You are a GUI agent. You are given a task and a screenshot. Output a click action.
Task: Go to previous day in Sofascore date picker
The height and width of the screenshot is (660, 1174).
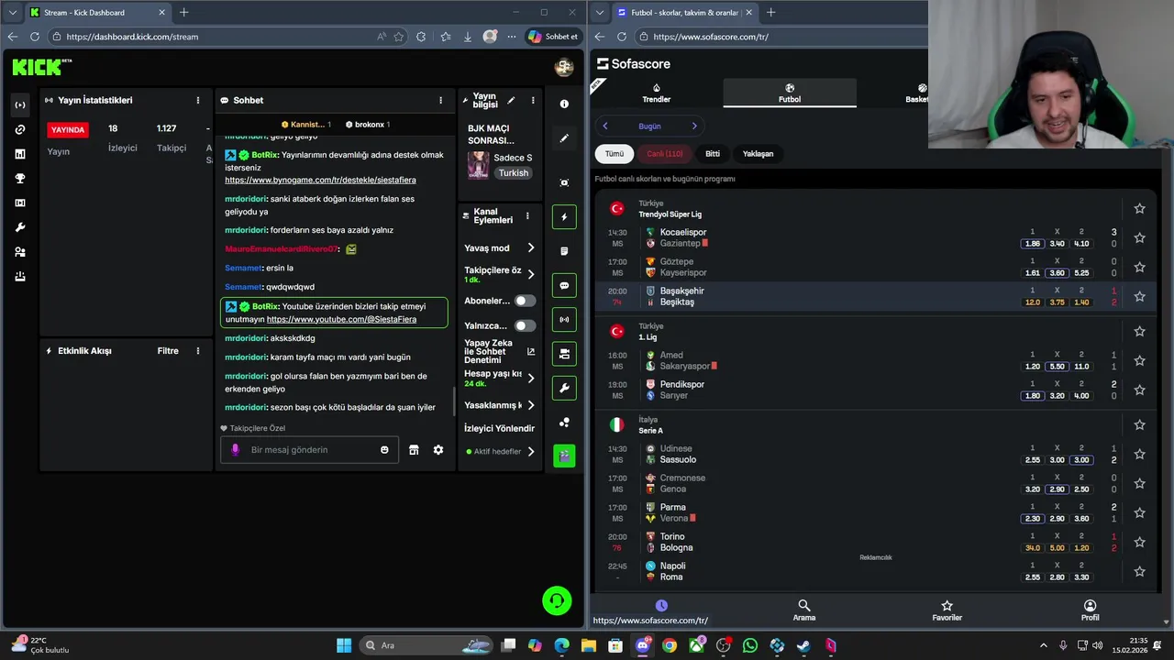(605, 126)
